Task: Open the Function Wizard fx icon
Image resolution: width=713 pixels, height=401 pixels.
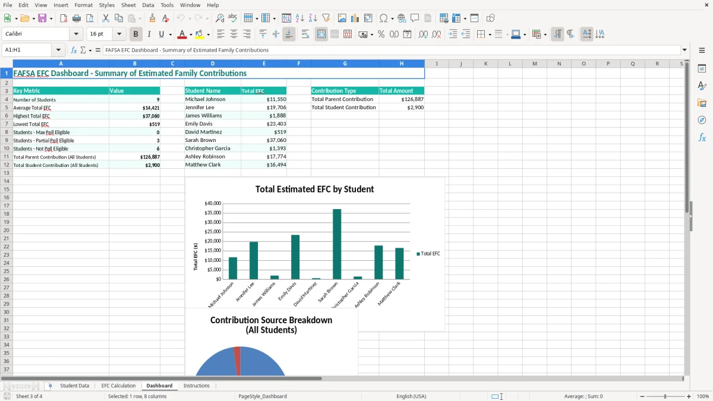Action: (74, 50)
